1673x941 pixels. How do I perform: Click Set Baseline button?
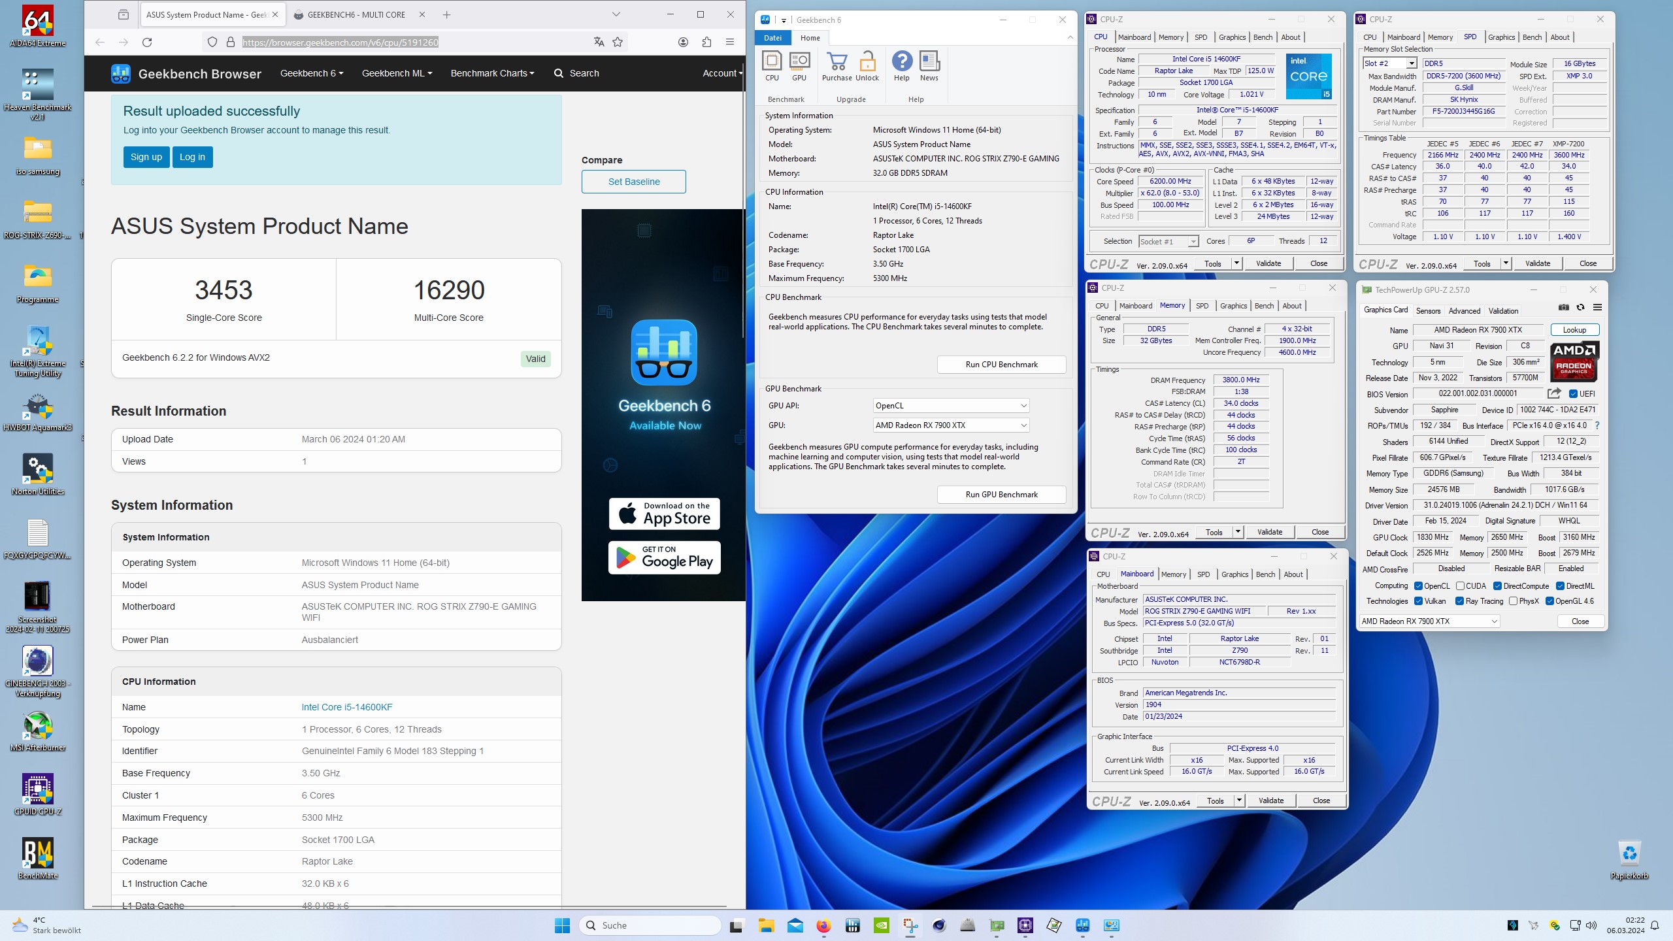click(634, 182)
